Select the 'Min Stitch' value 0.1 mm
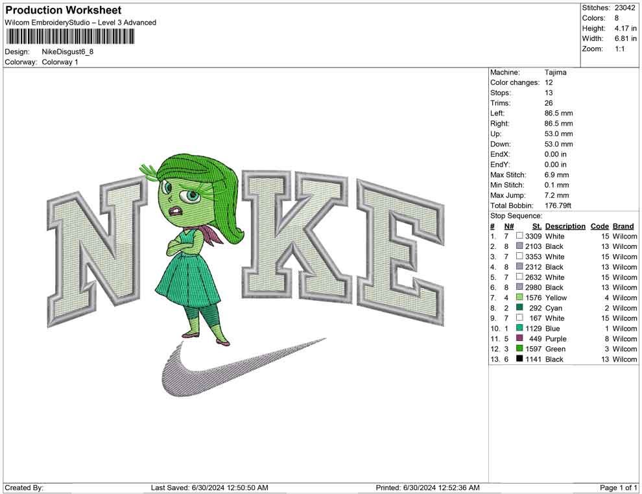Screen dimensions: 642x494 556,185
